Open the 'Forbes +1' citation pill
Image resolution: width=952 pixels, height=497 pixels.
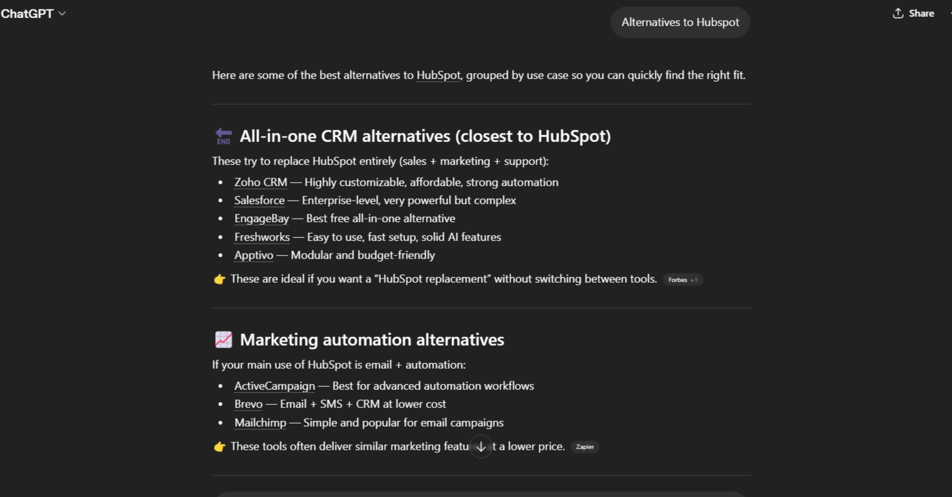683,280
